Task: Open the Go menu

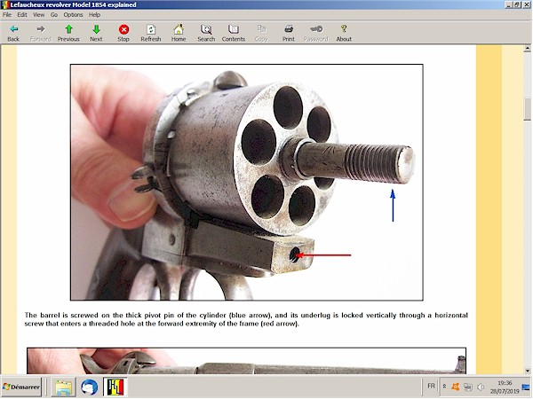Action: pos(54,14)
